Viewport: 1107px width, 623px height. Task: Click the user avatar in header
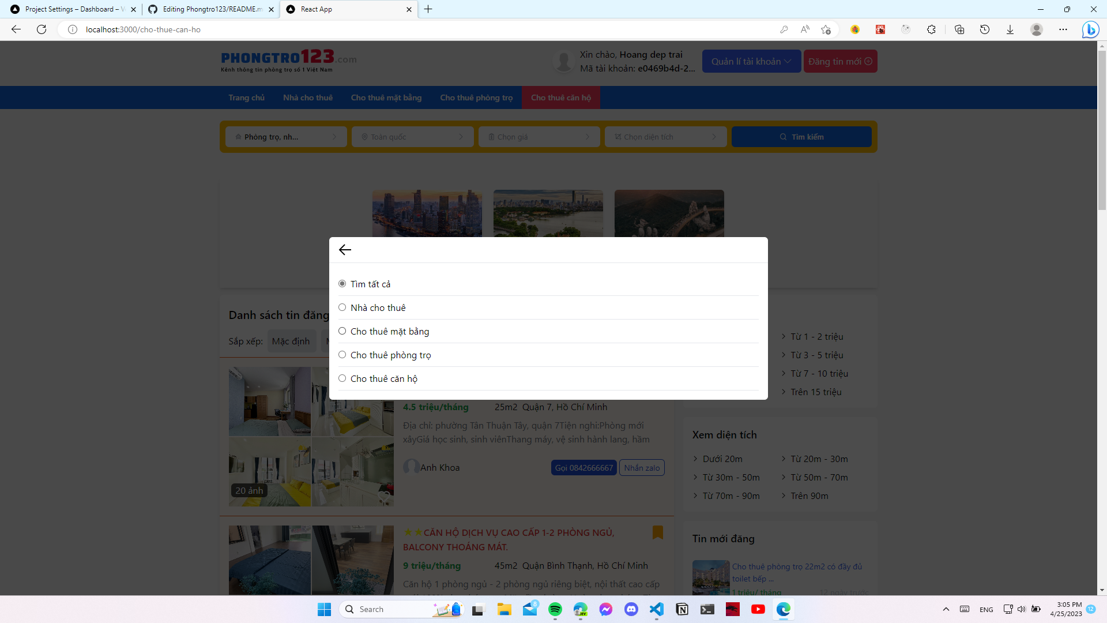pos(563,61)
